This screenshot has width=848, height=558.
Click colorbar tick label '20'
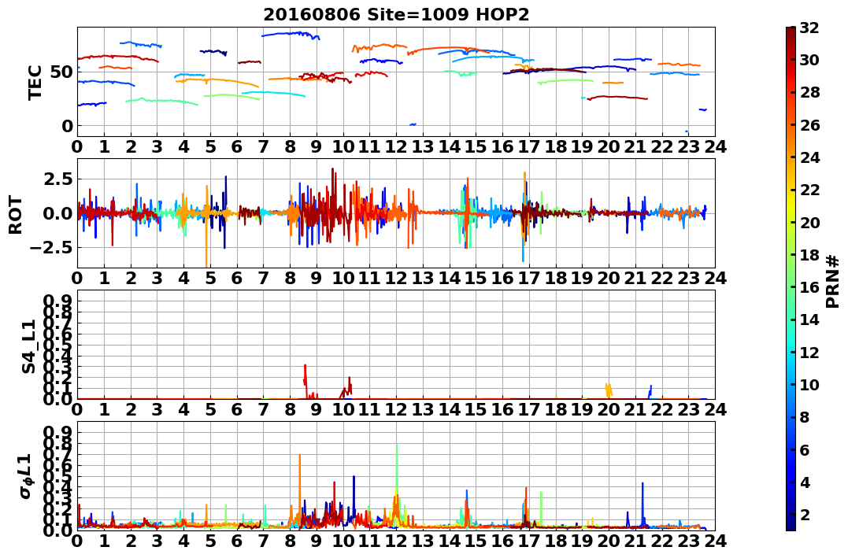point(809,222)
